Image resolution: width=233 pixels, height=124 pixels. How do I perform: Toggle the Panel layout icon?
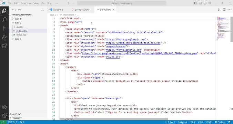(x=200, y=3)
